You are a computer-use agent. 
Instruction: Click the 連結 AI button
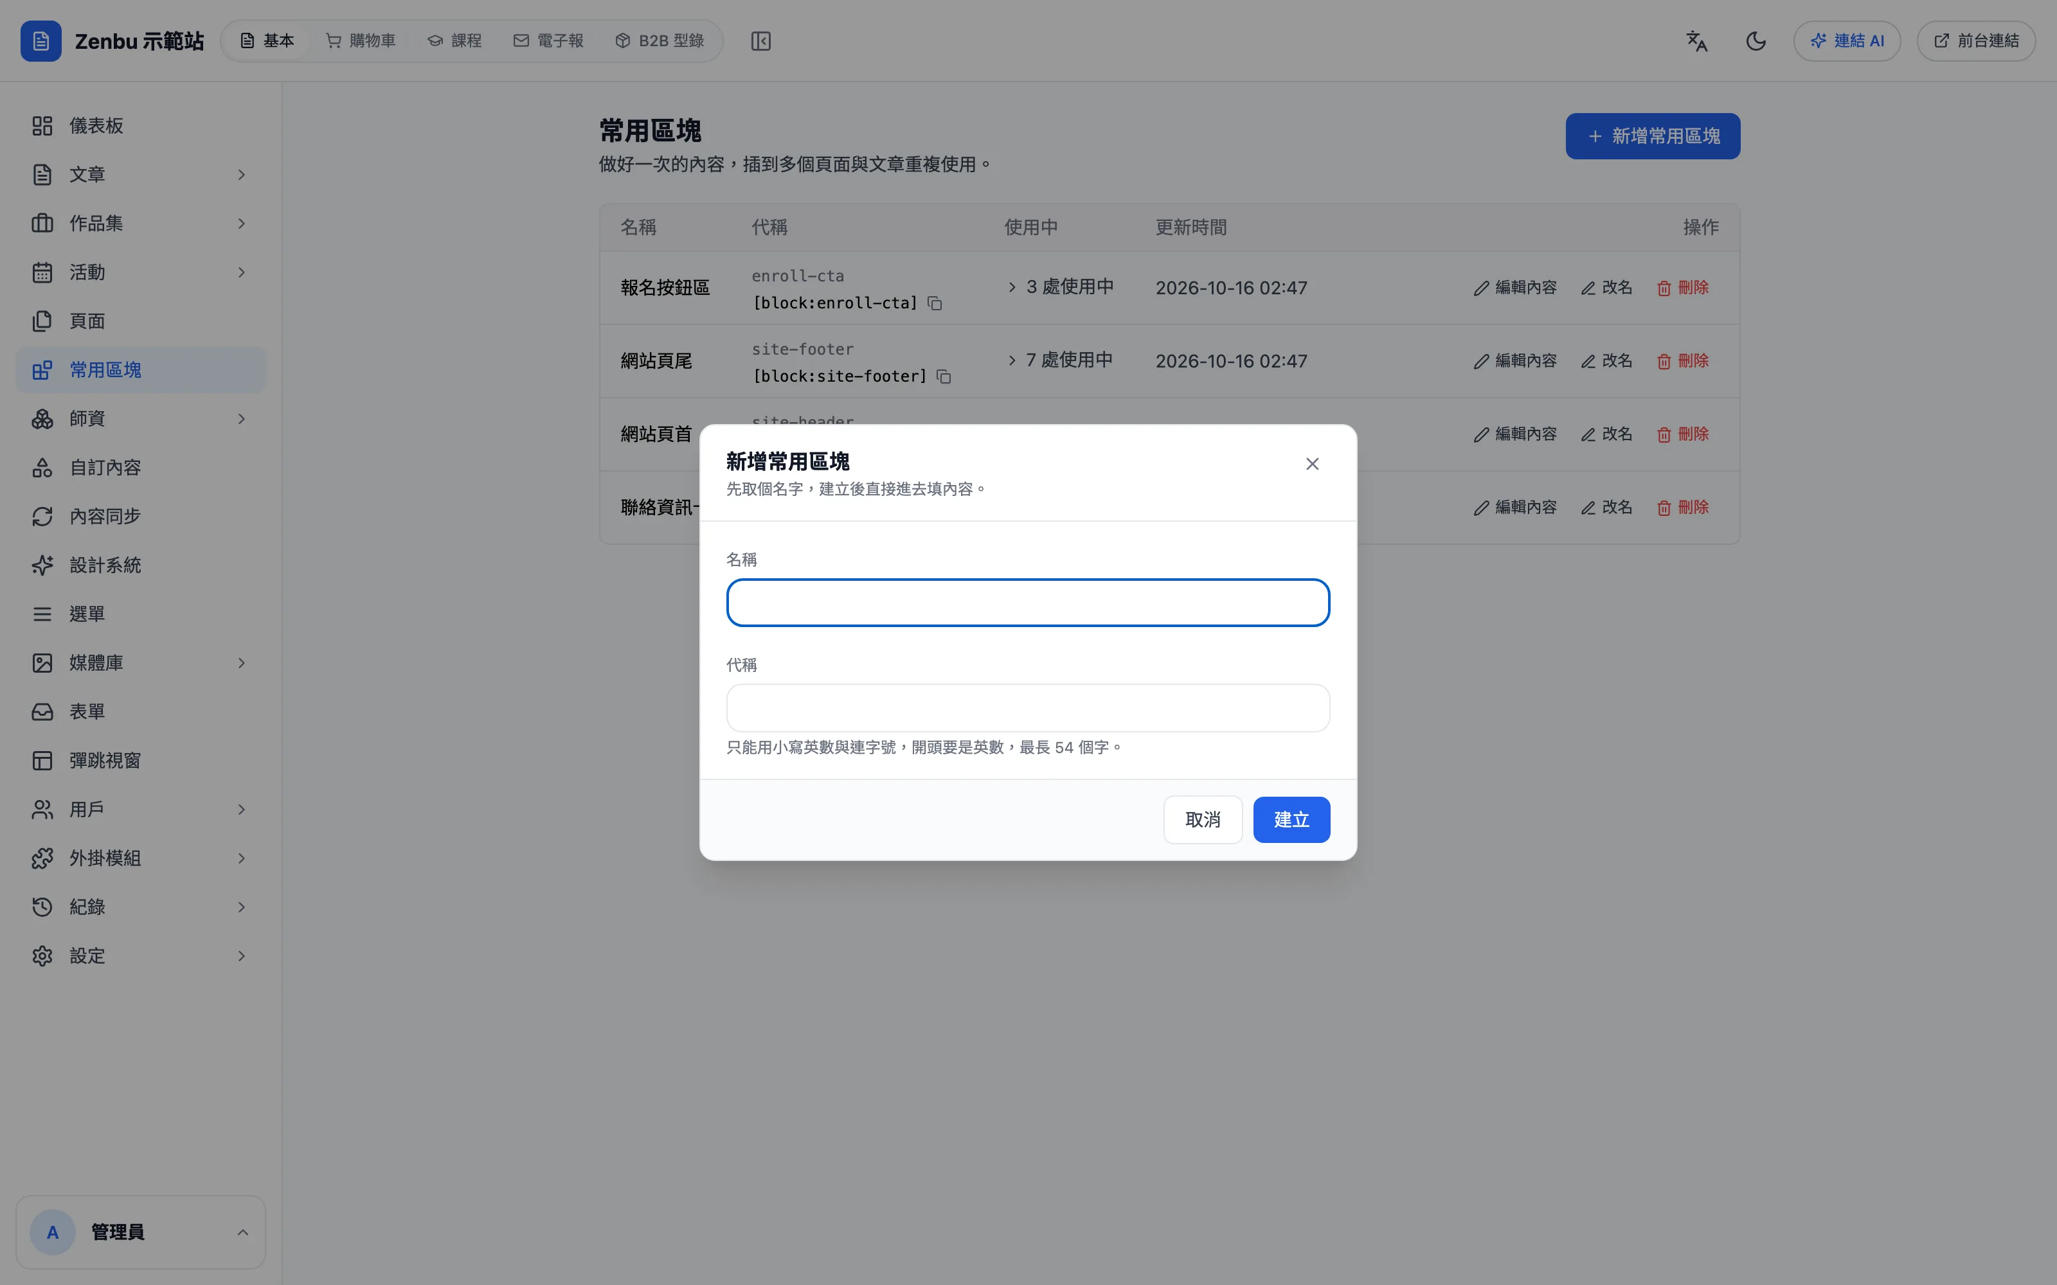1847,40
